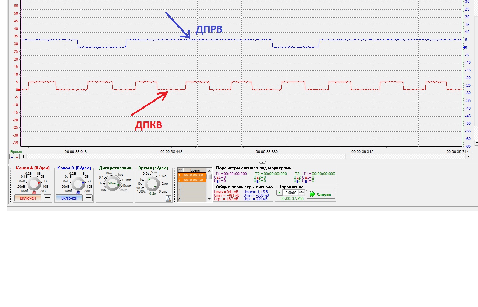
Task: Turn the Канал A volts-per-division knob
Action: coord(34,183)
